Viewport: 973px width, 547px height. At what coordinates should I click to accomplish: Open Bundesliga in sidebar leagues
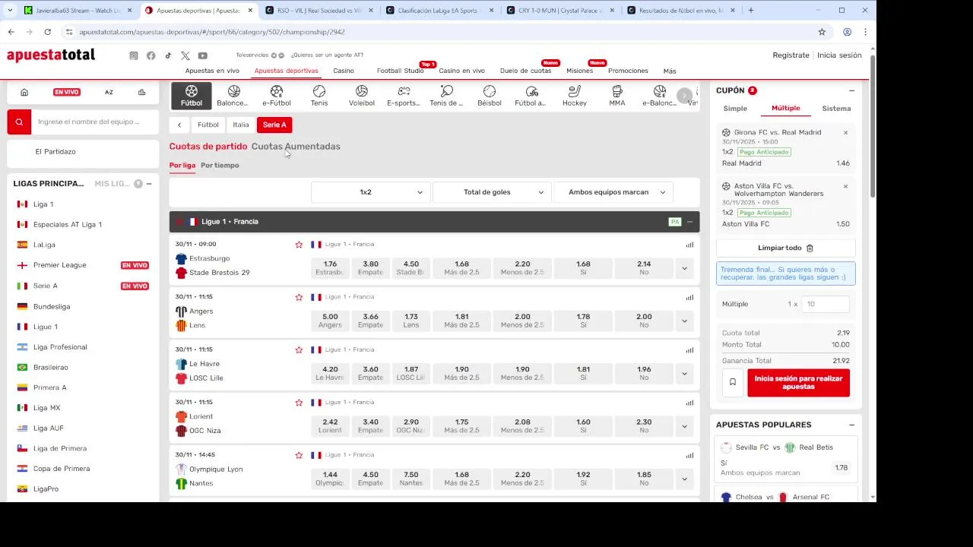52,306
